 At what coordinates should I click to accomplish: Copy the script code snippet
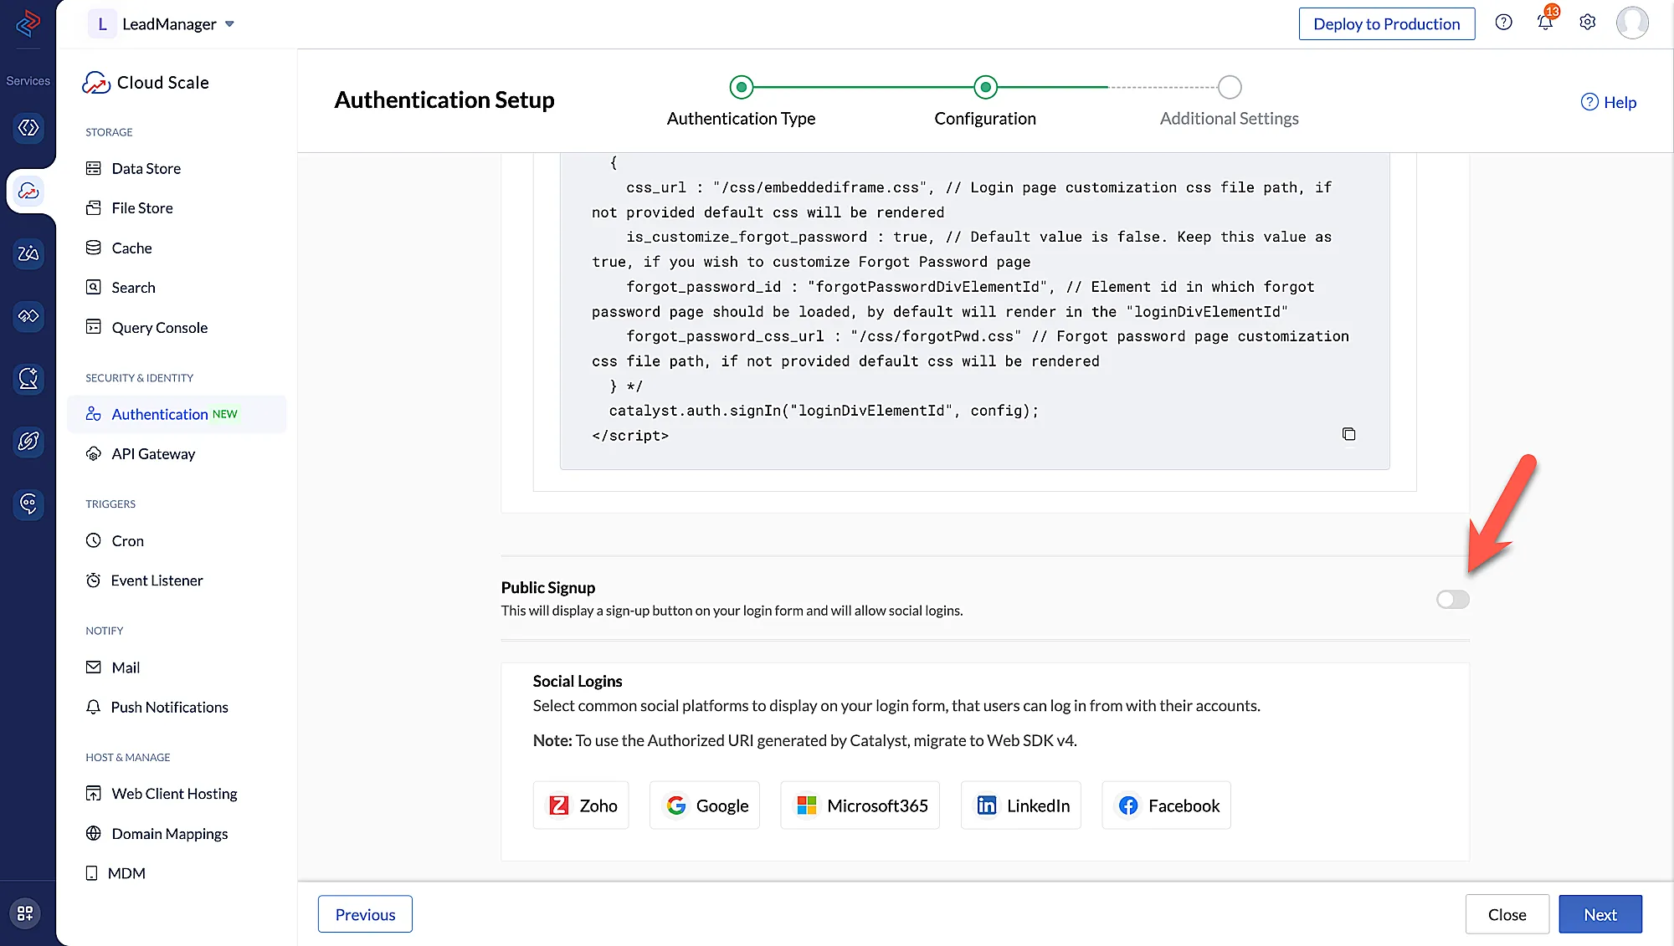click(1348, 434)
